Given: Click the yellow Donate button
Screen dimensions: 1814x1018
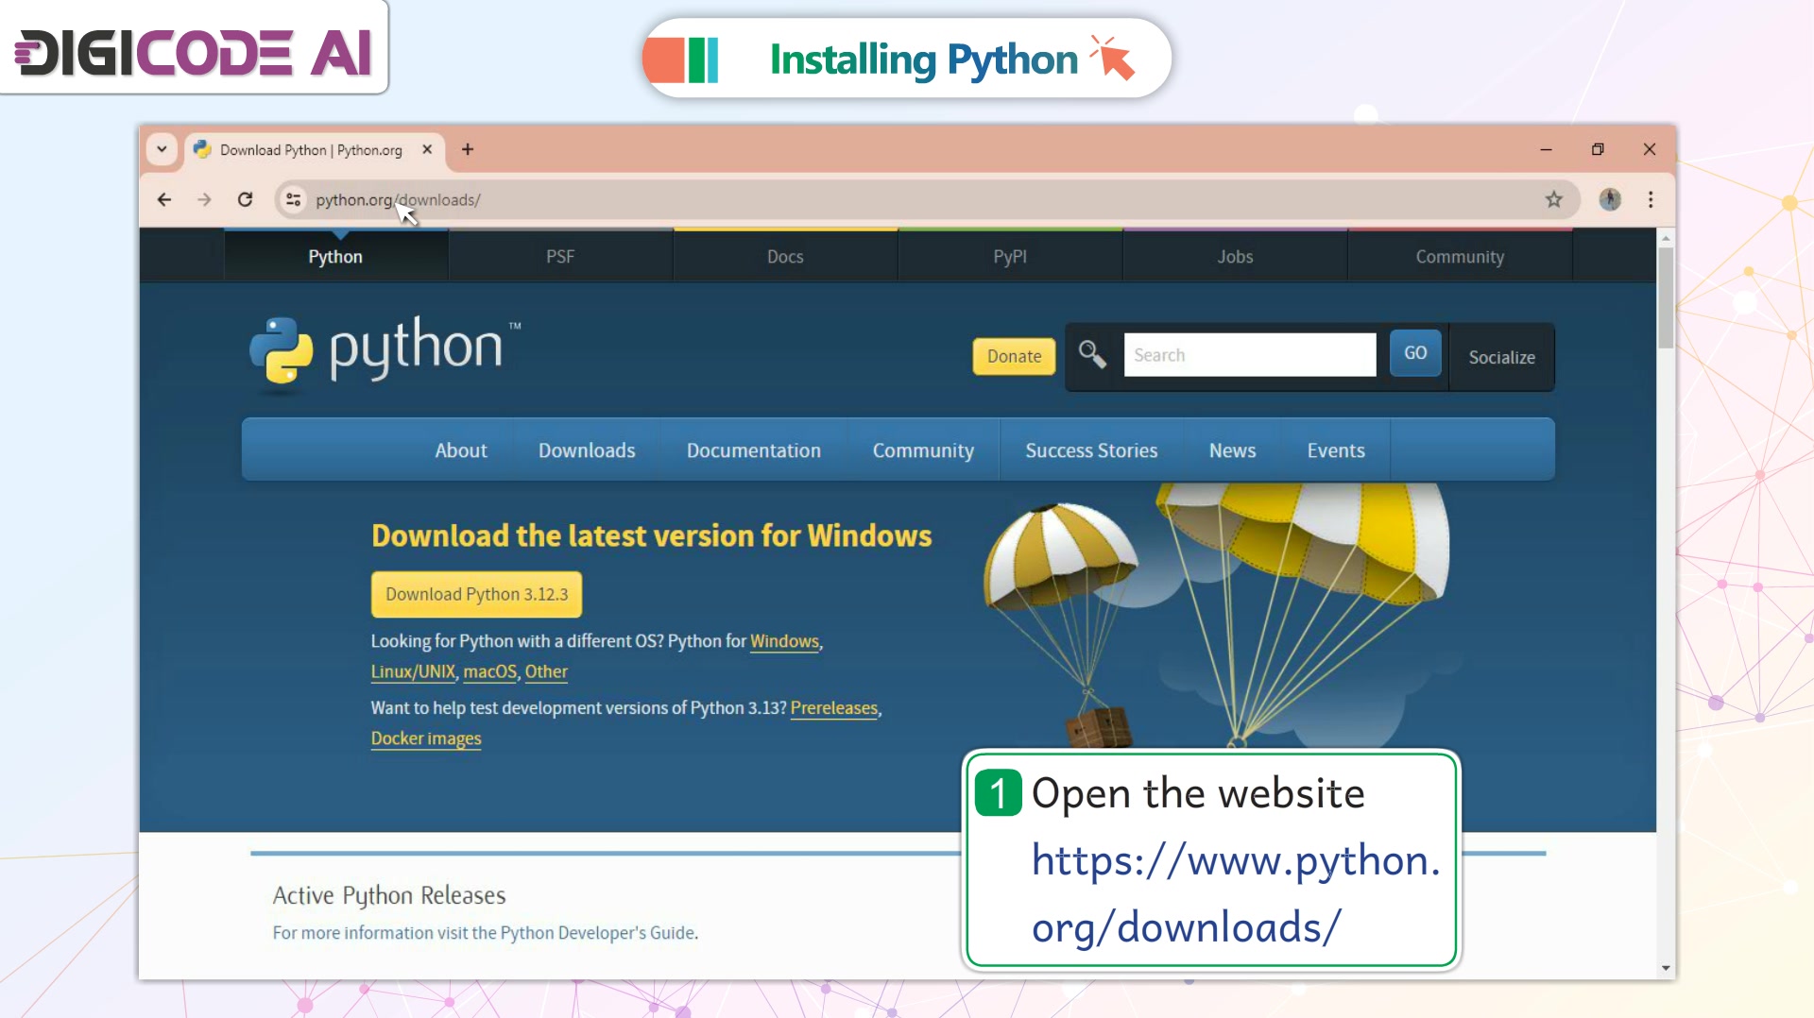Looking at the screenshot, I should pos(1014,356).
